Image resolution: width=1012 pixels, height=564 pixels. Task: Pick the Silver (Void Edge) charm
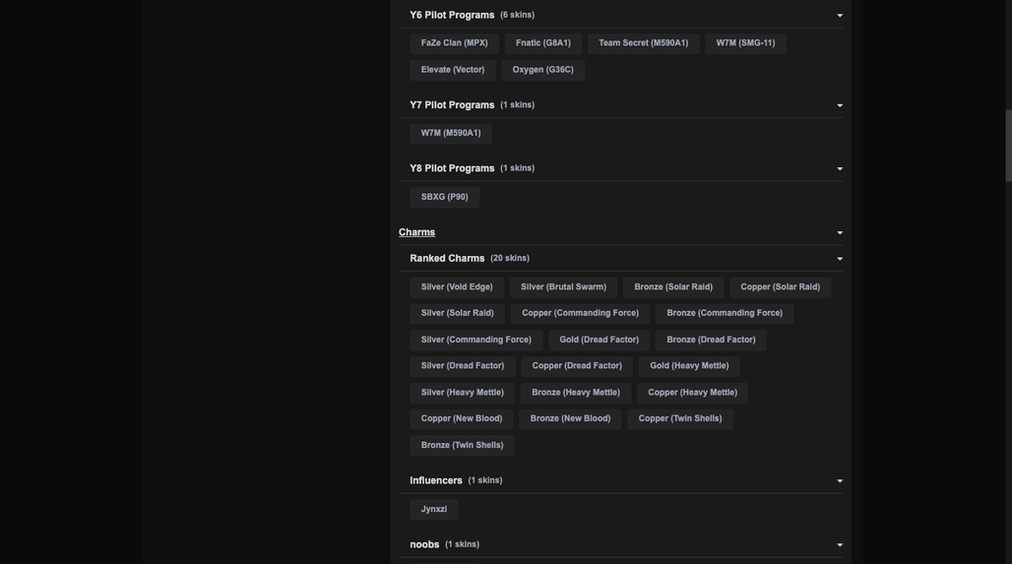point(457,287)
